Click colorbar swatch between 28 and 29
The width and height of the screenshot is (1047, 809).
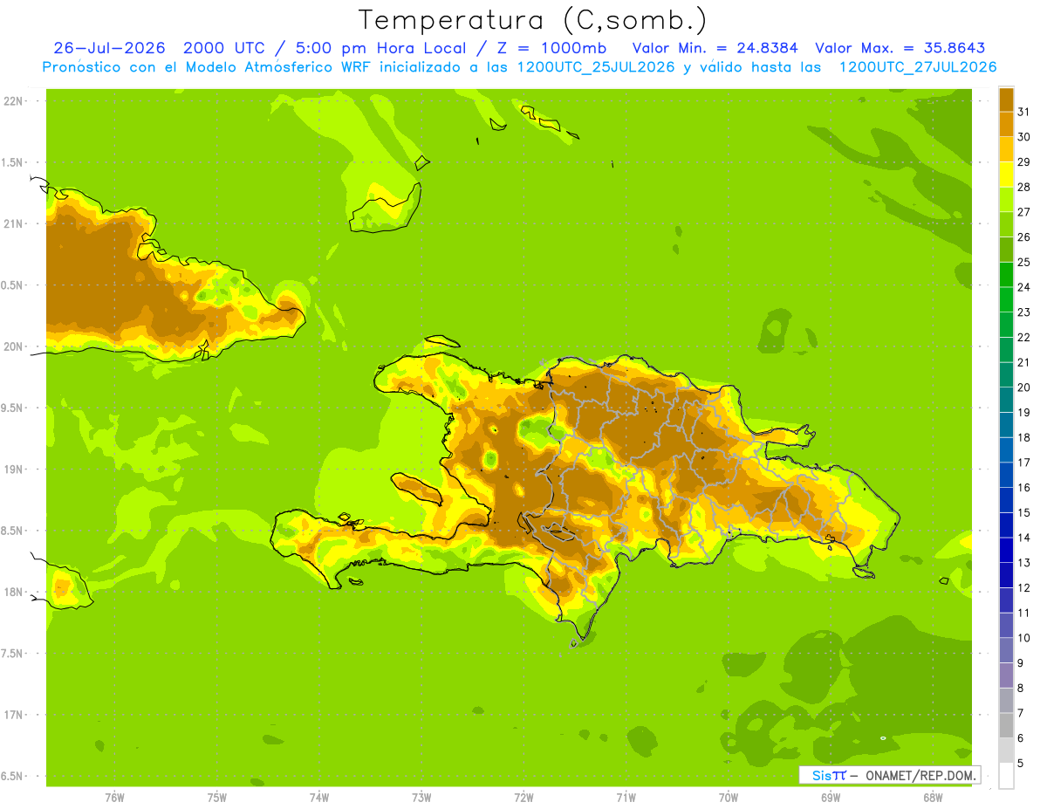[x=1006, y=175]
